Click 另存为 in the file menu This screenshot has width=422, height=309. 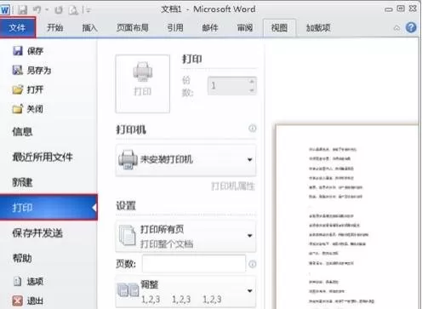[x=39, y=70]
